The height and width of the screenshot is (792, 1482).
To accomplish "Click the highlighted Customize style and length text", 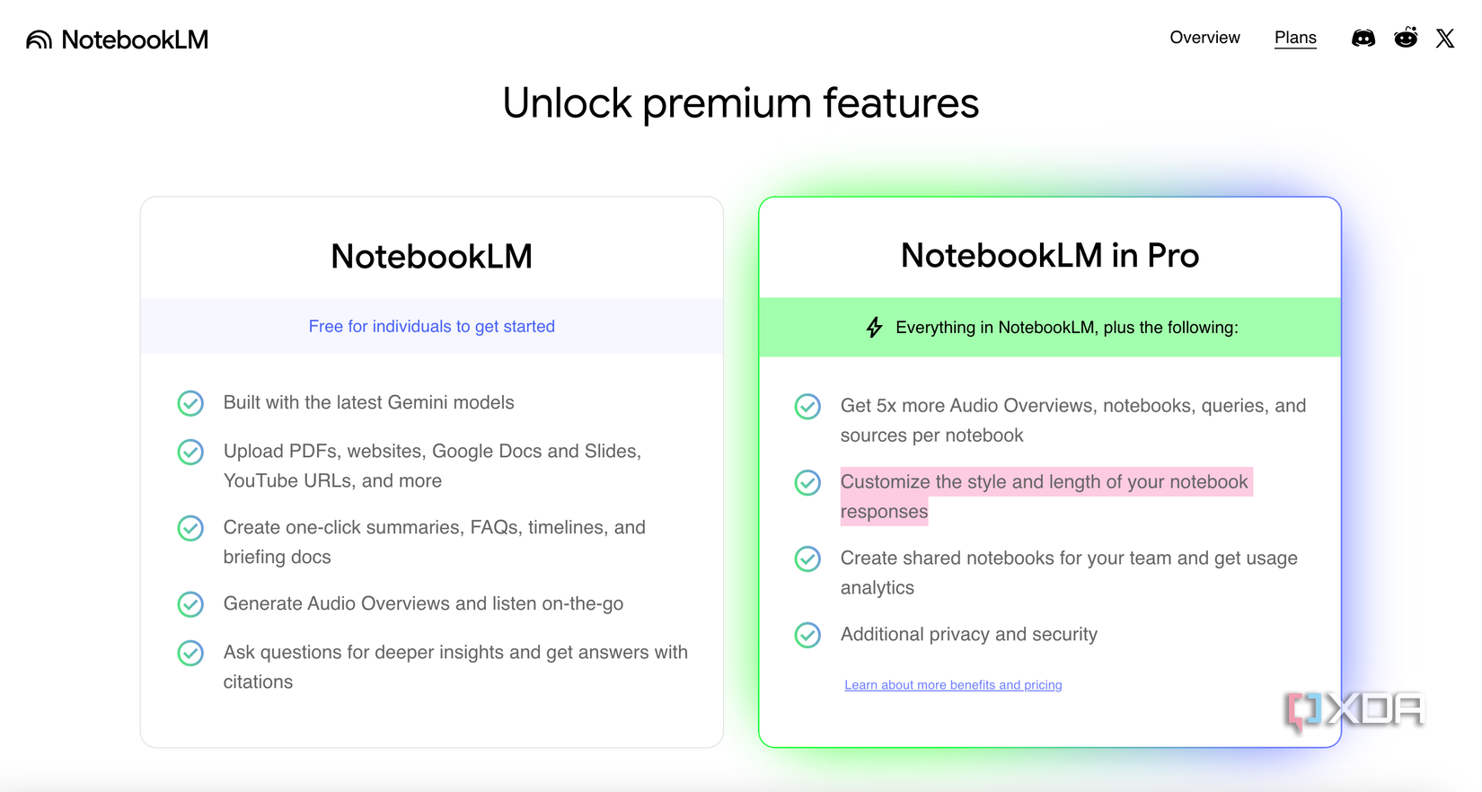I will pyautogui.click(x=1044, y=482).
